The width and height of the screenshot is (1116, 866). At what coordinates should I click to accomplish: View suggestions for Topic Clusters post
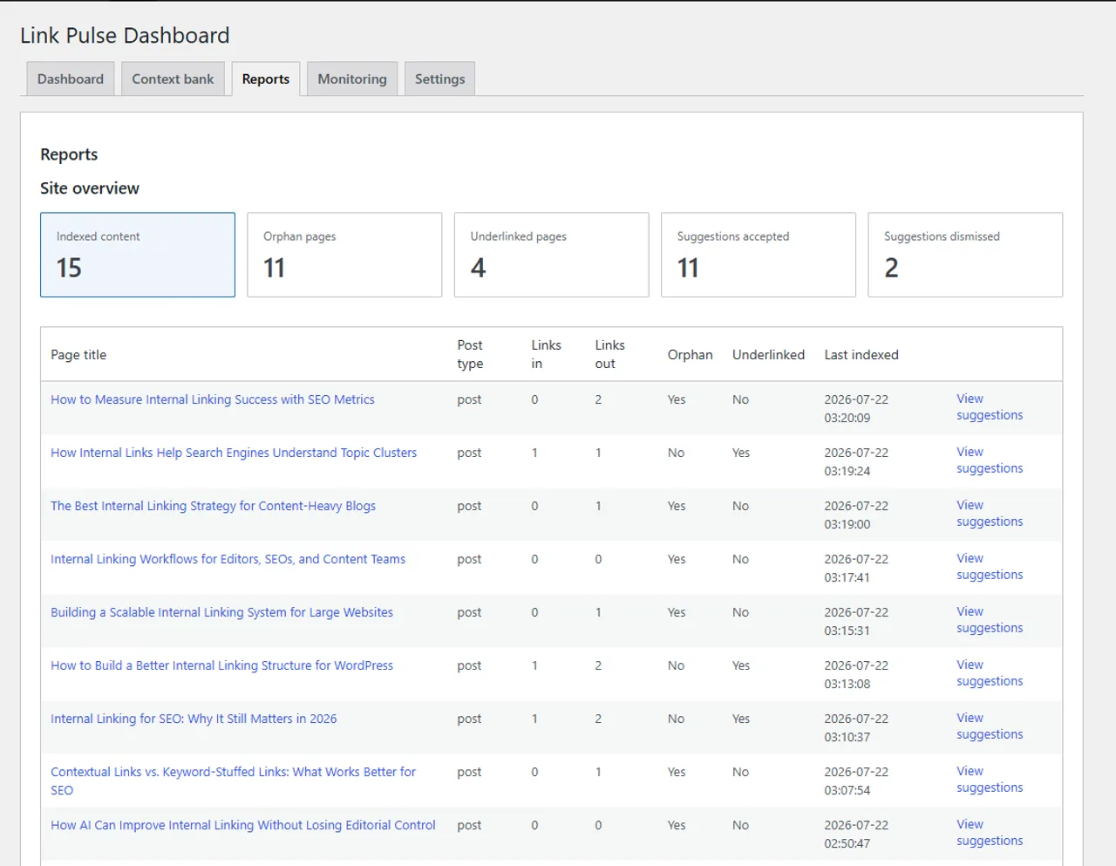pos(990,460)
